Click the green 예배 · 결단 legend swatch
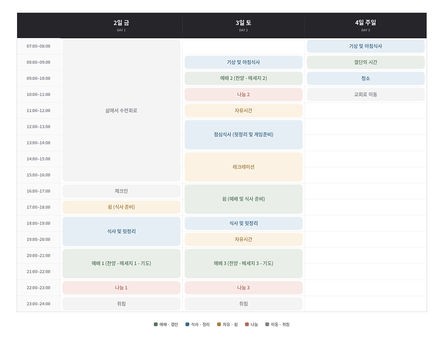Screen dimensions: 443x337 click(x=156, y=324)
